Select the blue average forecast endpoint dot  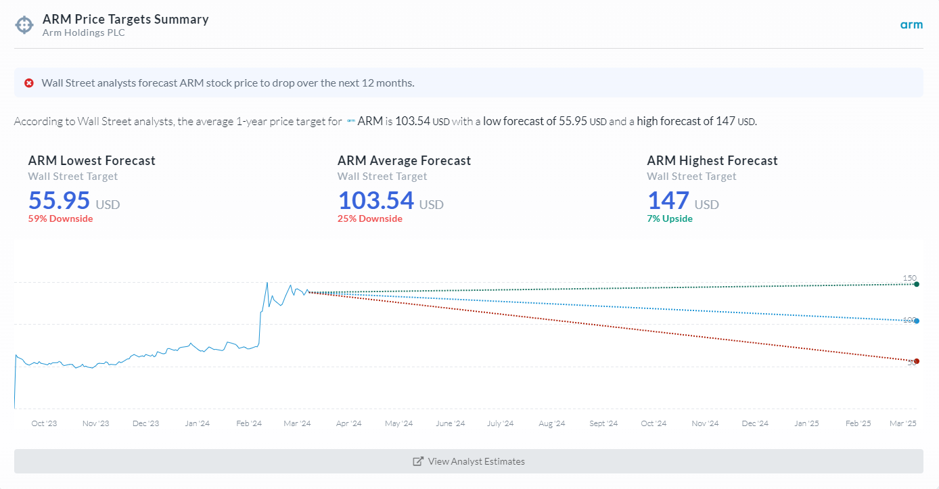[917, 321]
